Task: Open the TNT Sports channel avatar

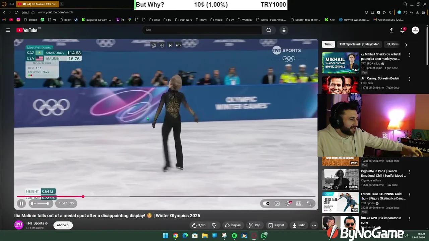Action: [19, 225]
